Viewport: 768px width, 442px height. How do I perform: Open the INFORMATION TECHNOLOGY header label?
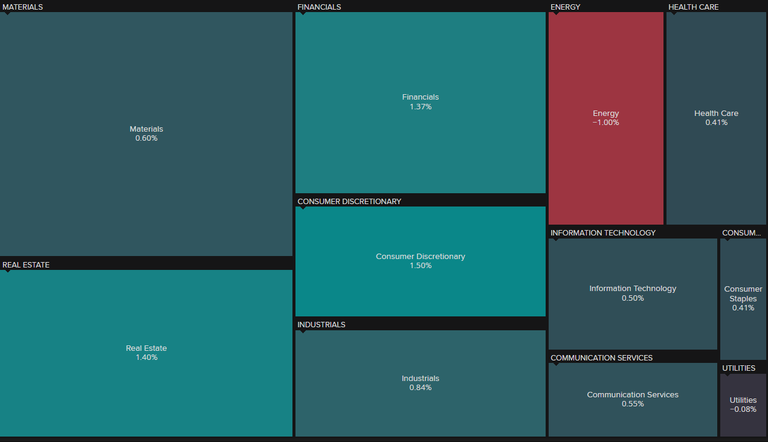[603, 232]
